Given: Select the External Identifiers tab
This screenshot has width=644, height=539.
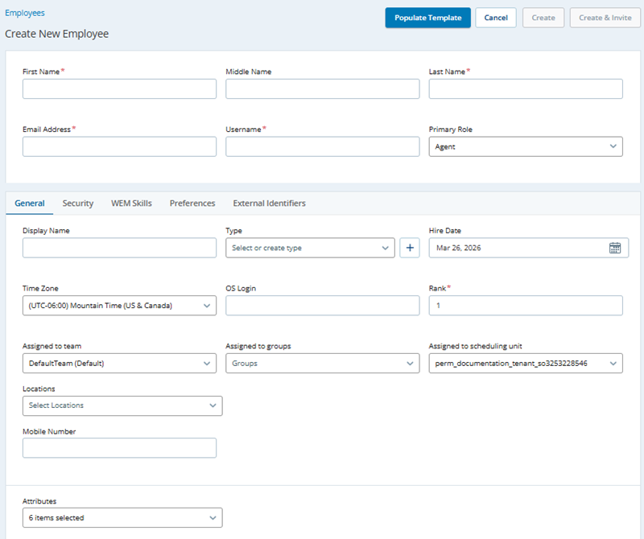Looking at the screenshot, I should click(269, 204).
